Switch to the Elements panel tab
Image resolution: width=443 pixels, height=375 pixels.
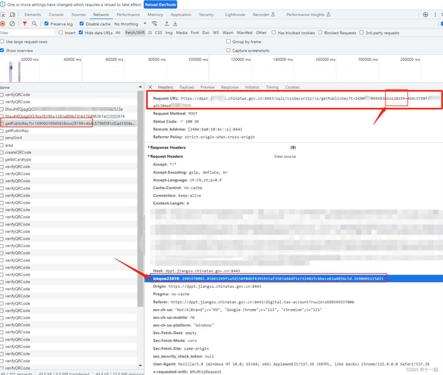pos(33,15)
